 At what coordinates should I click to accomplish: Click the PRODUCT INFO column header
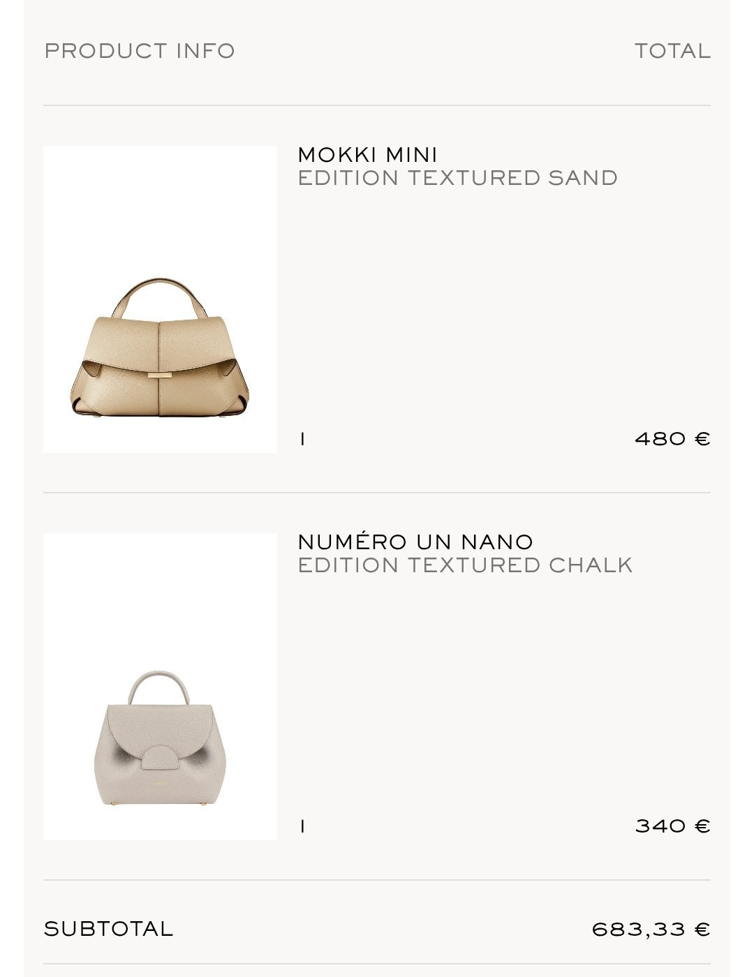(140, 51)
